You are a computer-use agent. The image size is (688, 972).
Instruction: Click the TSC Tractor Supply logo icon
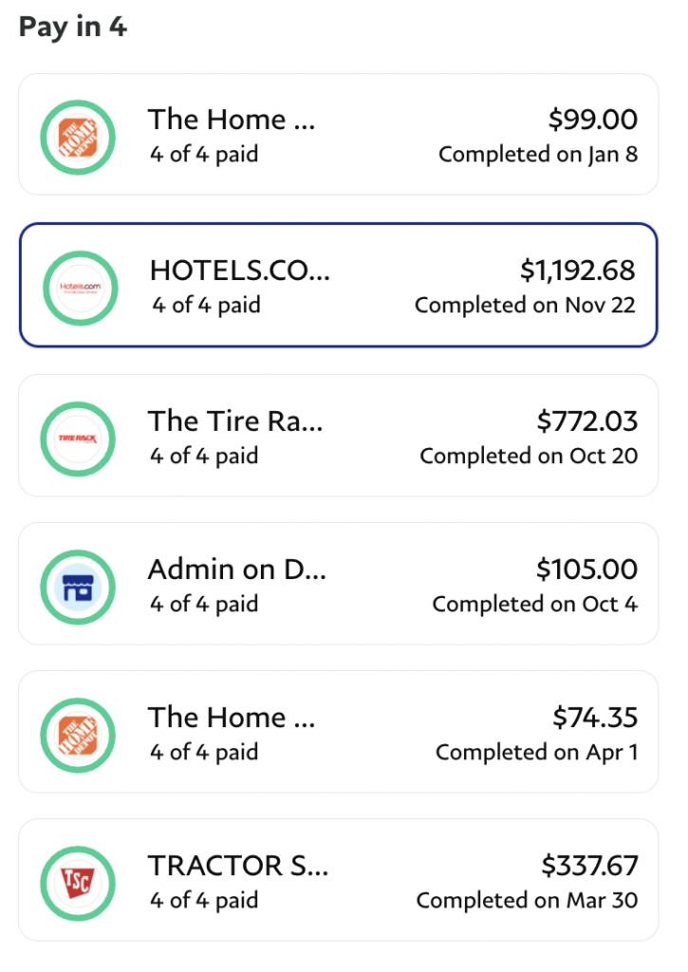coord(78,884)
